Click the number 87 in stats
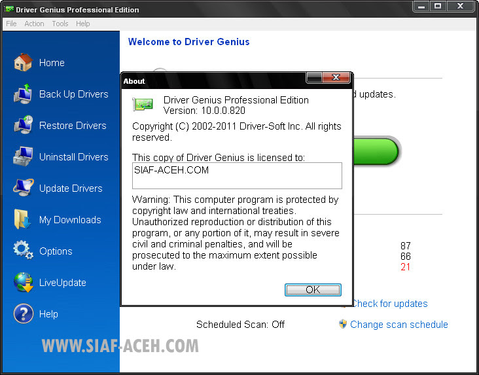The height and width of the screenshot is (375, 479). pyautogui.click(x=405, y=245)
